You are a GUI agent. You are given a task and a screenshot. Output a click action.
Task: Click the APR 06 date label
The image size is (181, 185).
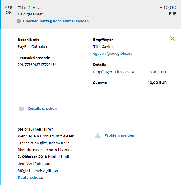9,10
